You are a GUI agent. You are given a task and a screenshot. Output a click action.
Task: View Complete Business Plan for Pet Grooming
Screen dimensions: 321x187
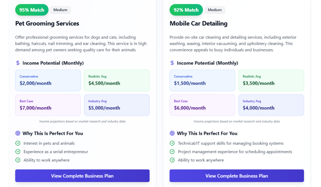[x=82, y=176]
